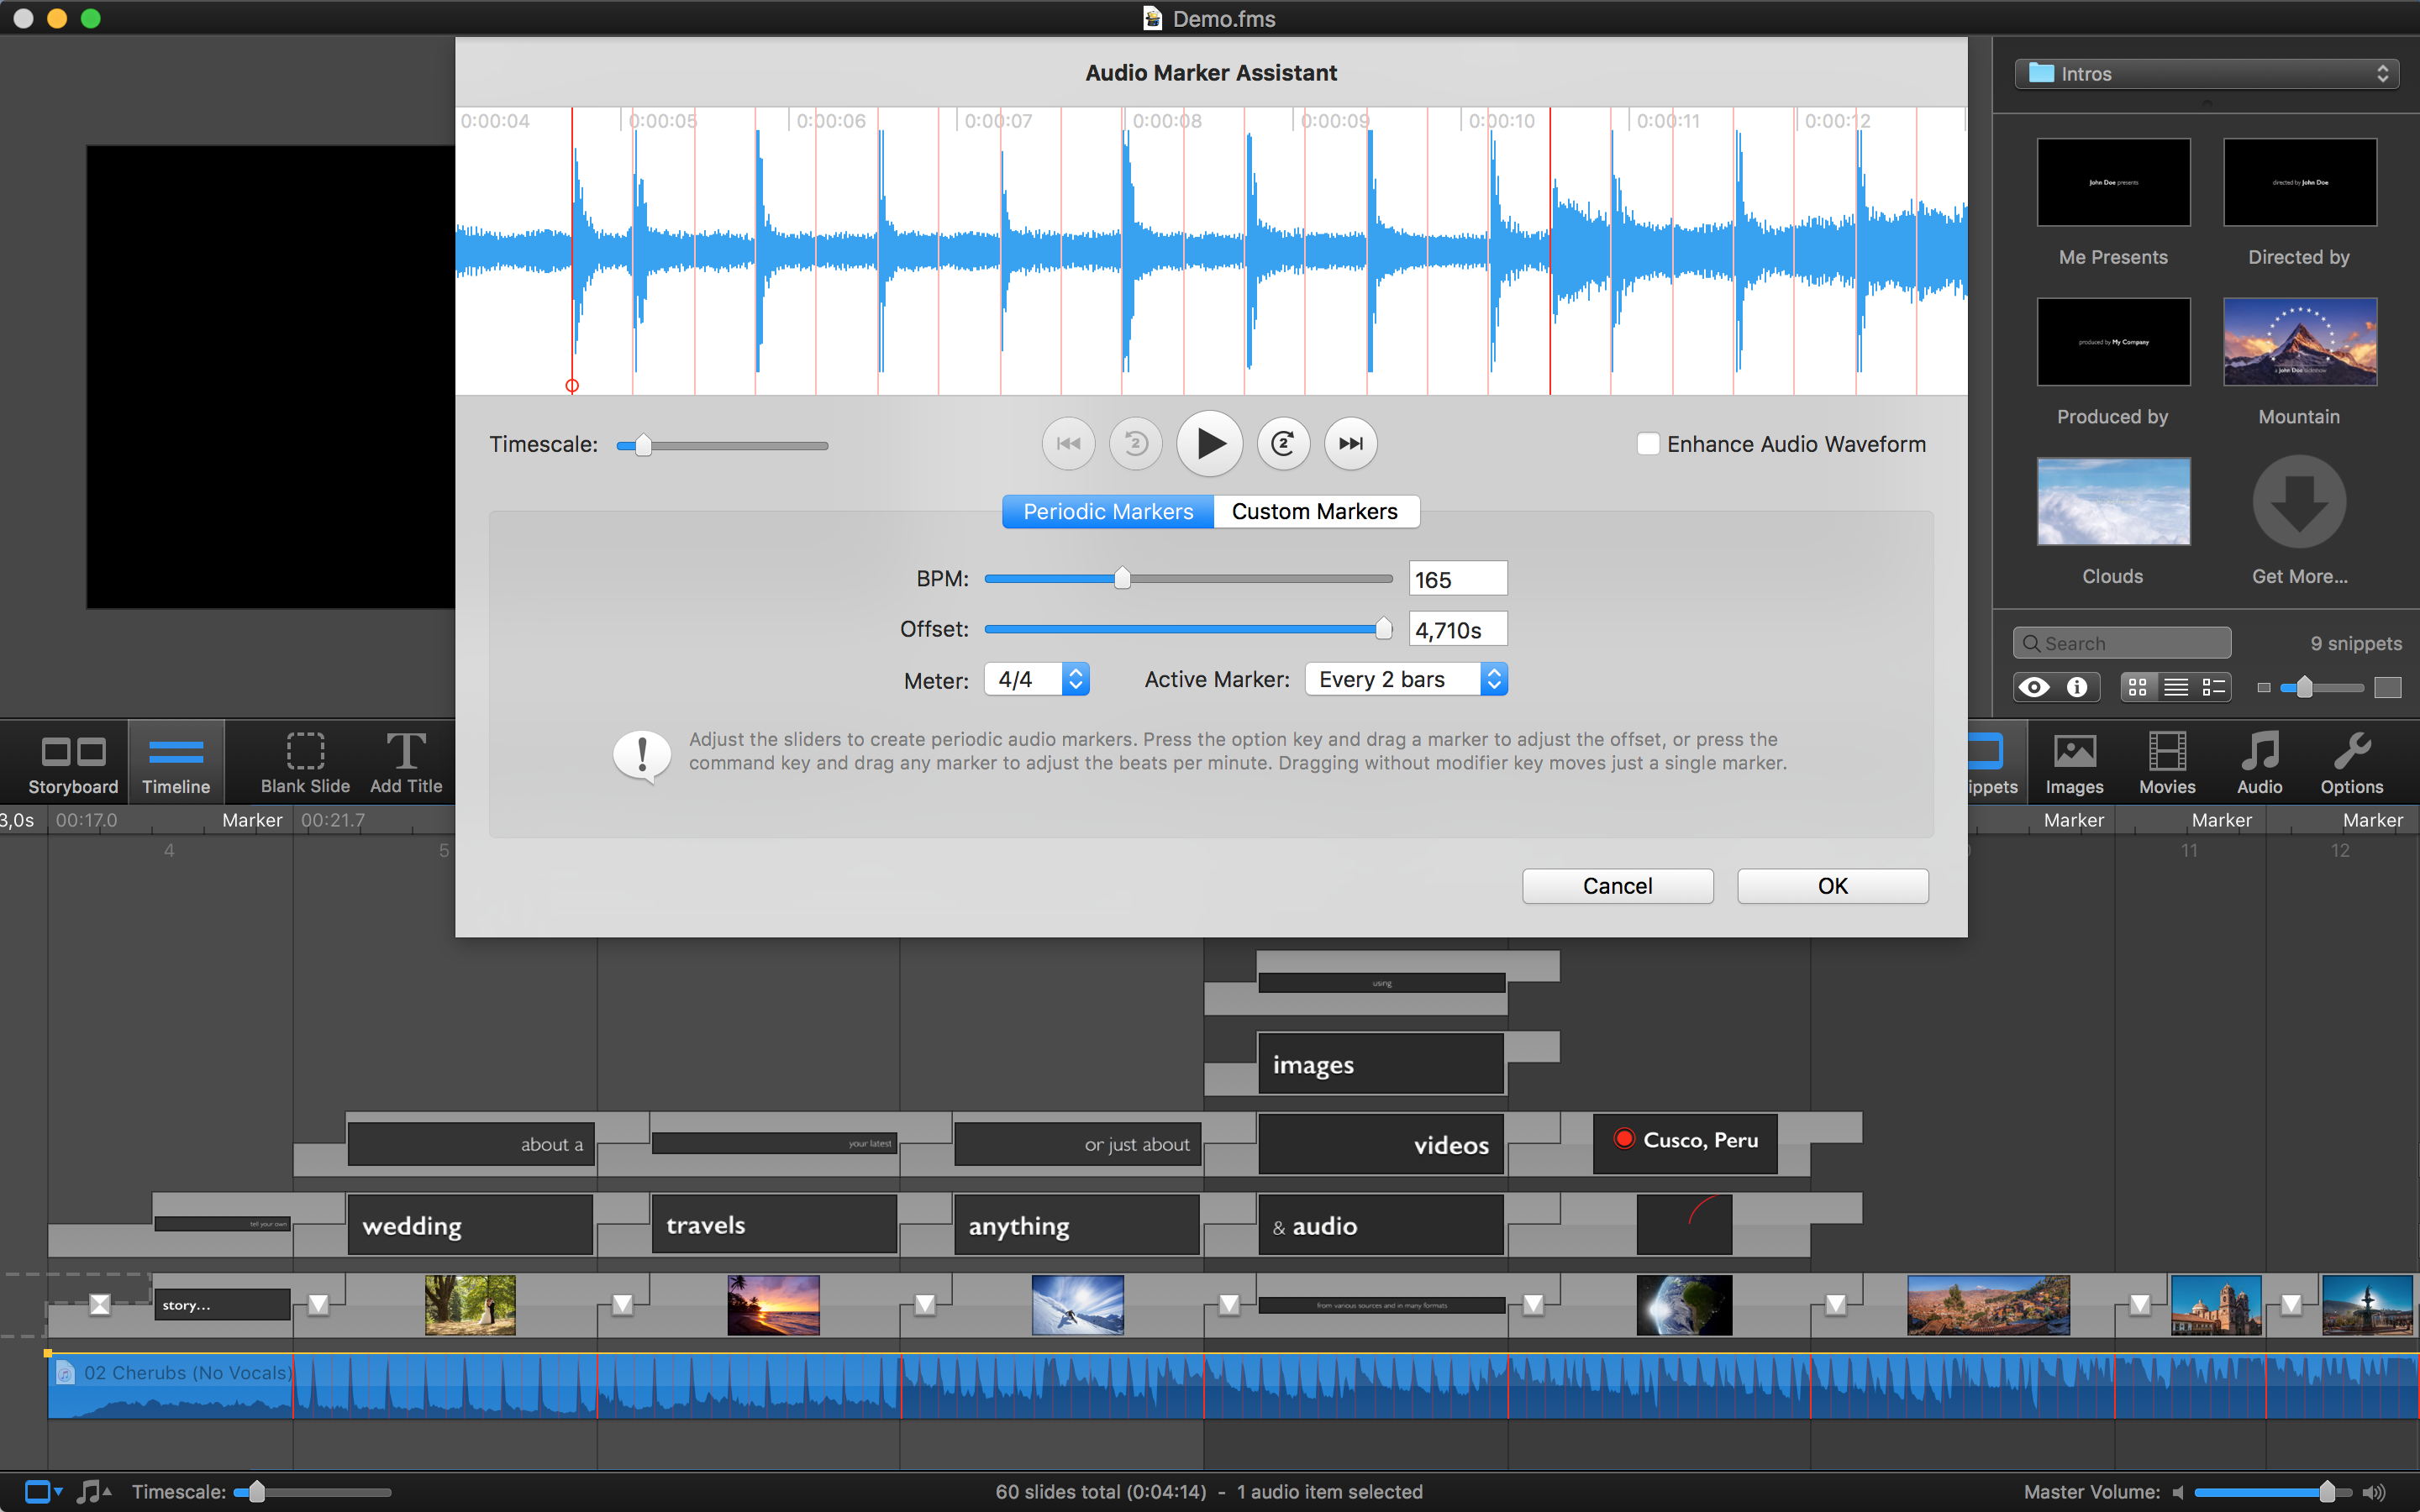Open the Audio media browser
The height and width of the screenshot is (1512, 2420).
(x=2259, y=764)
